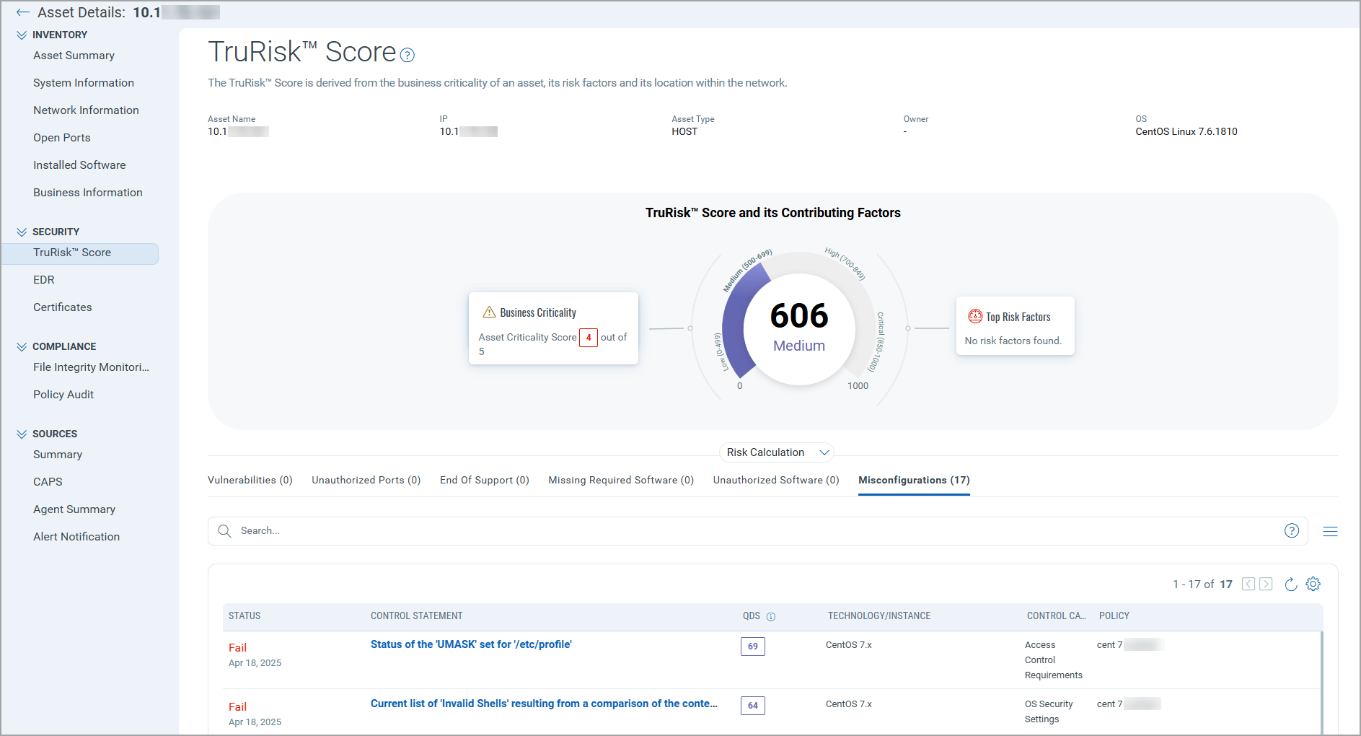The height and width of the screenshot is (736, 1361).
Task: Sort by POLICY column header
Action: (x=1114, y=616)
